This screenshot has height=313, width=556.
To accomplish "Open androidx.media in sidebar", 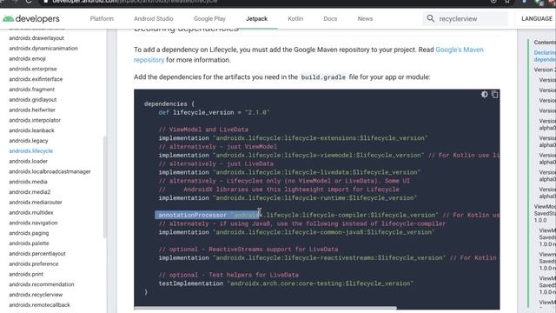I will [x=28, y=182].
